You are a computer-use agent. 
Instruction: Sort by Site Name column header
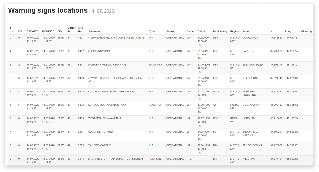point(94,31)
